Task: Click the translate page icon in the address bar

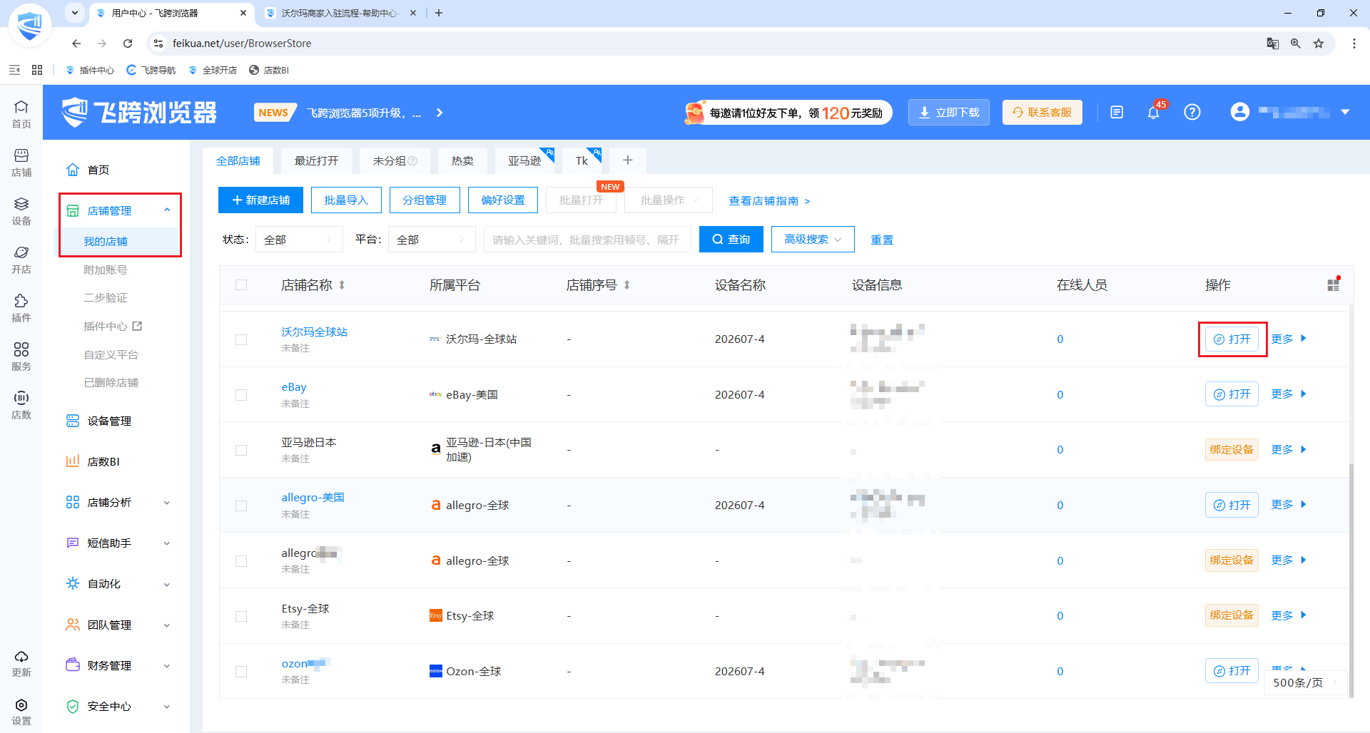Action: tap(1273, 43)
